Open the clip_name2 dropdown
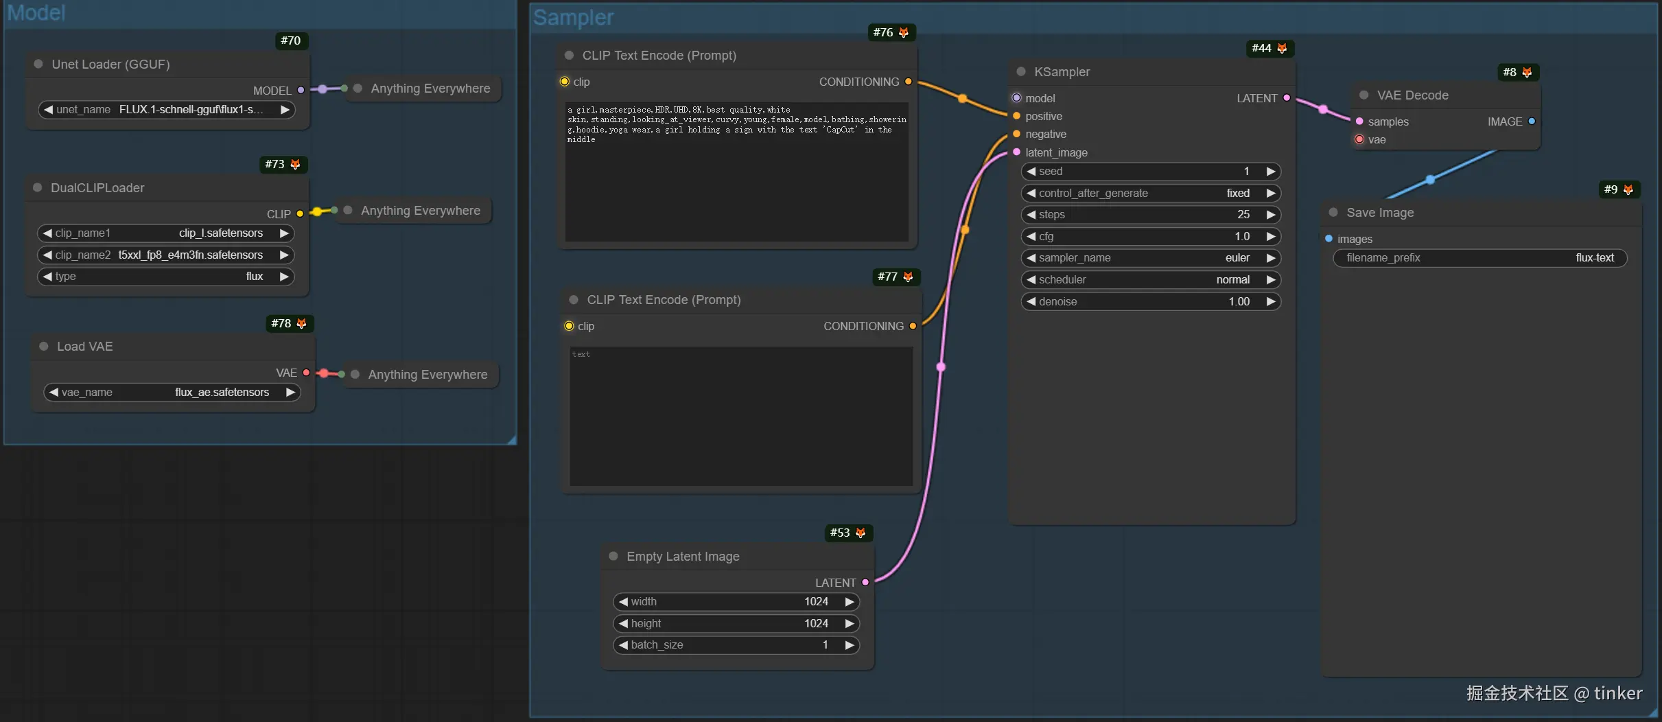The width and height of the screenshot is (1662, 722). coord(165,255)
